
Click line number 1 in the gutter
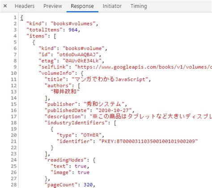click(15, 17)
